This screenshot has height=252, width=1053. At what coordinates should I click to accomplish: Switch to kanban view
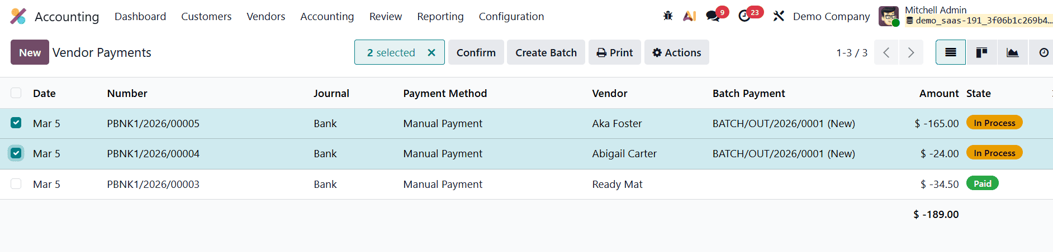pos(981,52)
